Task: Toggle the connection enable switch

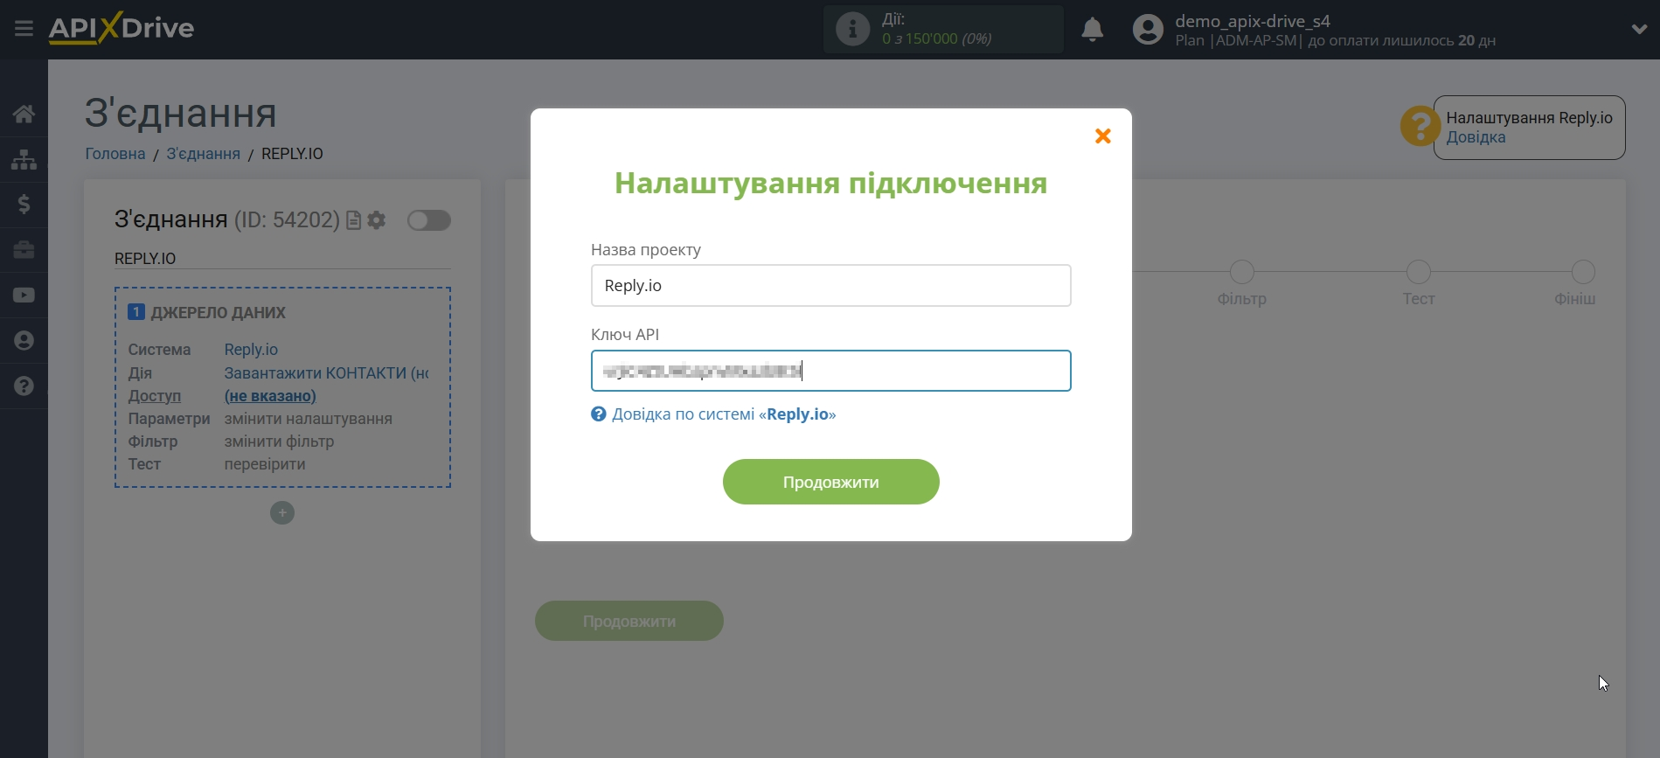Action: point(428,220)
